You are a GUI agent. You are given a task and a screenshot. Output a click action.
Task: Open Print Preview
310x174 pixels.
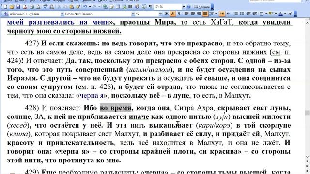tap(38, 7)
